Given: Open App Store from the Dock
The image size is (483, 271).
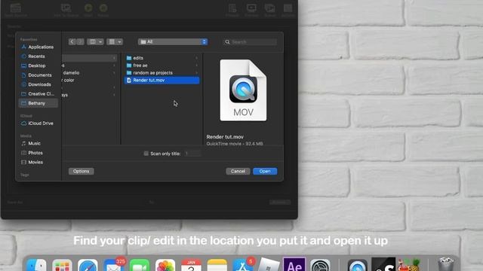Looking at the screenshot, I should [243, 266].
